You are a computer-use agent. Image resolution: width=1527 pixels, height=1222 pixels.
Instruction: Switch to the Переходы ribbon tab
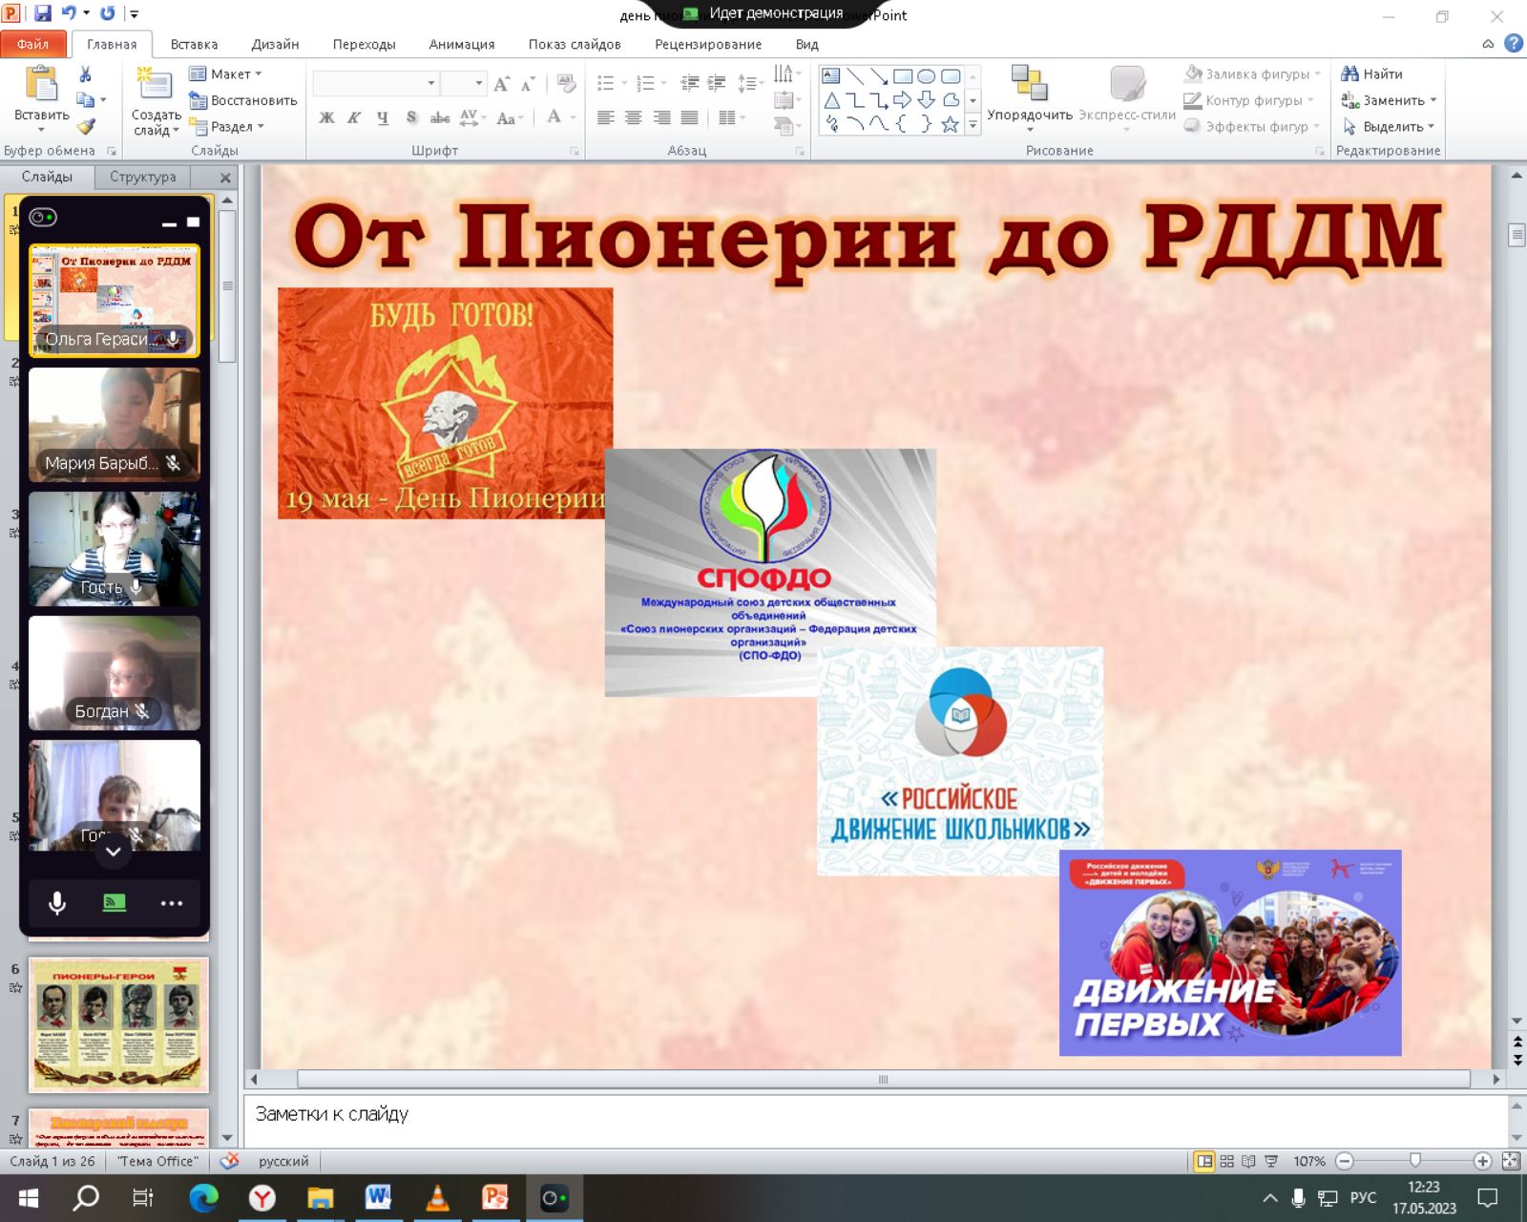(364, 44)
